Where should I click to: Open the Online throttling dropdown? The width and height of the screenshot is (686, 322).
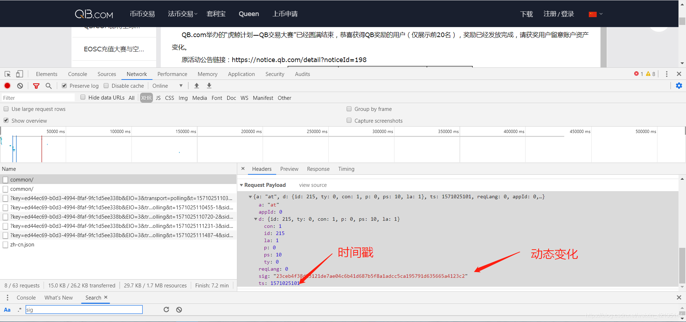coord(167,86)
